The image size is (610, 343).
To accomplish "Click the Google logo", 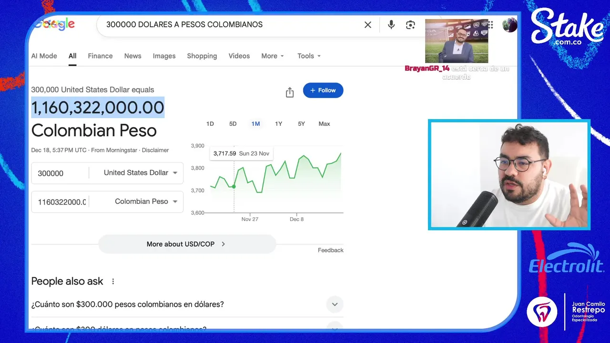I will tap(54, 24).
